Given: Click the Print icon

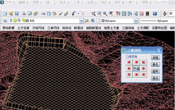Looking at the screenshot, I should pyautogui.click(x=24, y=14).
